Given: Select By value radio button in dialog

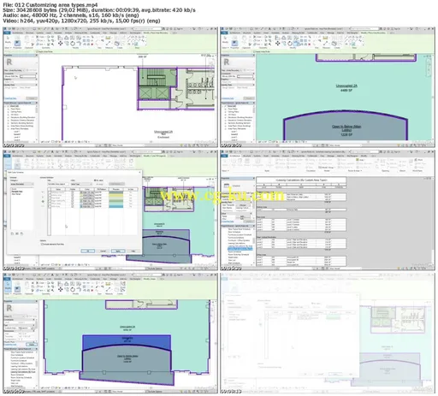Looking at the screenshot, I should (x=95, y=180).
